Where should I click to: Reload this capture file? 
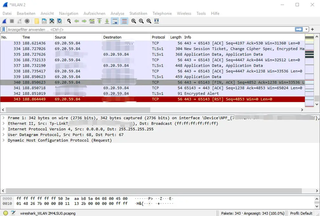pyautogui.click(x=59, y=21)
